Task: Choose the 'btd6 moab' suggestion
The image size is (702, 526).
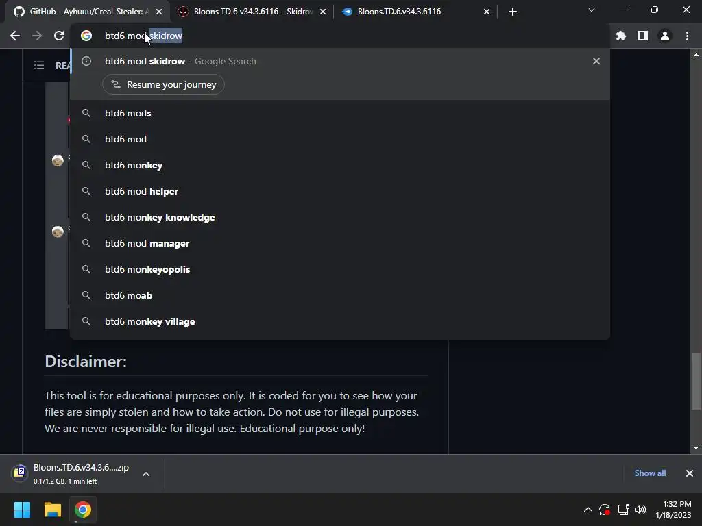Action: [339, 295]
